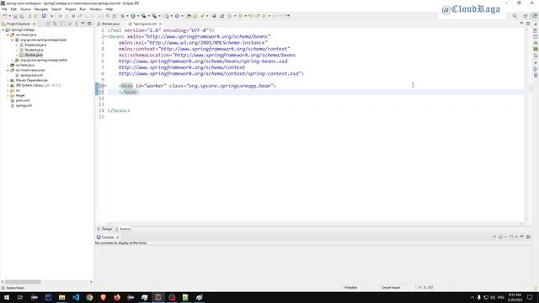This screenshot has height=303, width=539.
Task: Close the Console view
Action: (118, 237)
